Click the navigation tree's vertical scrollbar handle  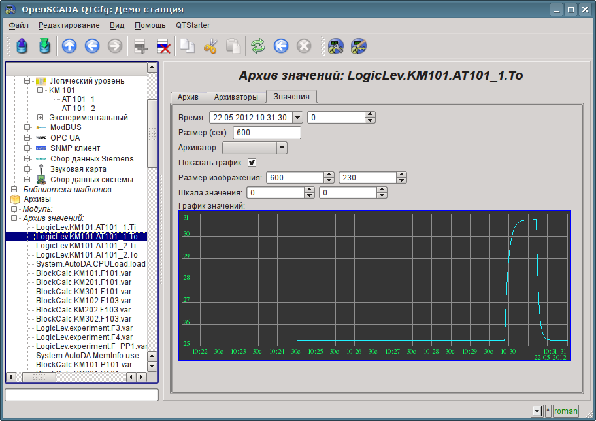tap(152, 133)
